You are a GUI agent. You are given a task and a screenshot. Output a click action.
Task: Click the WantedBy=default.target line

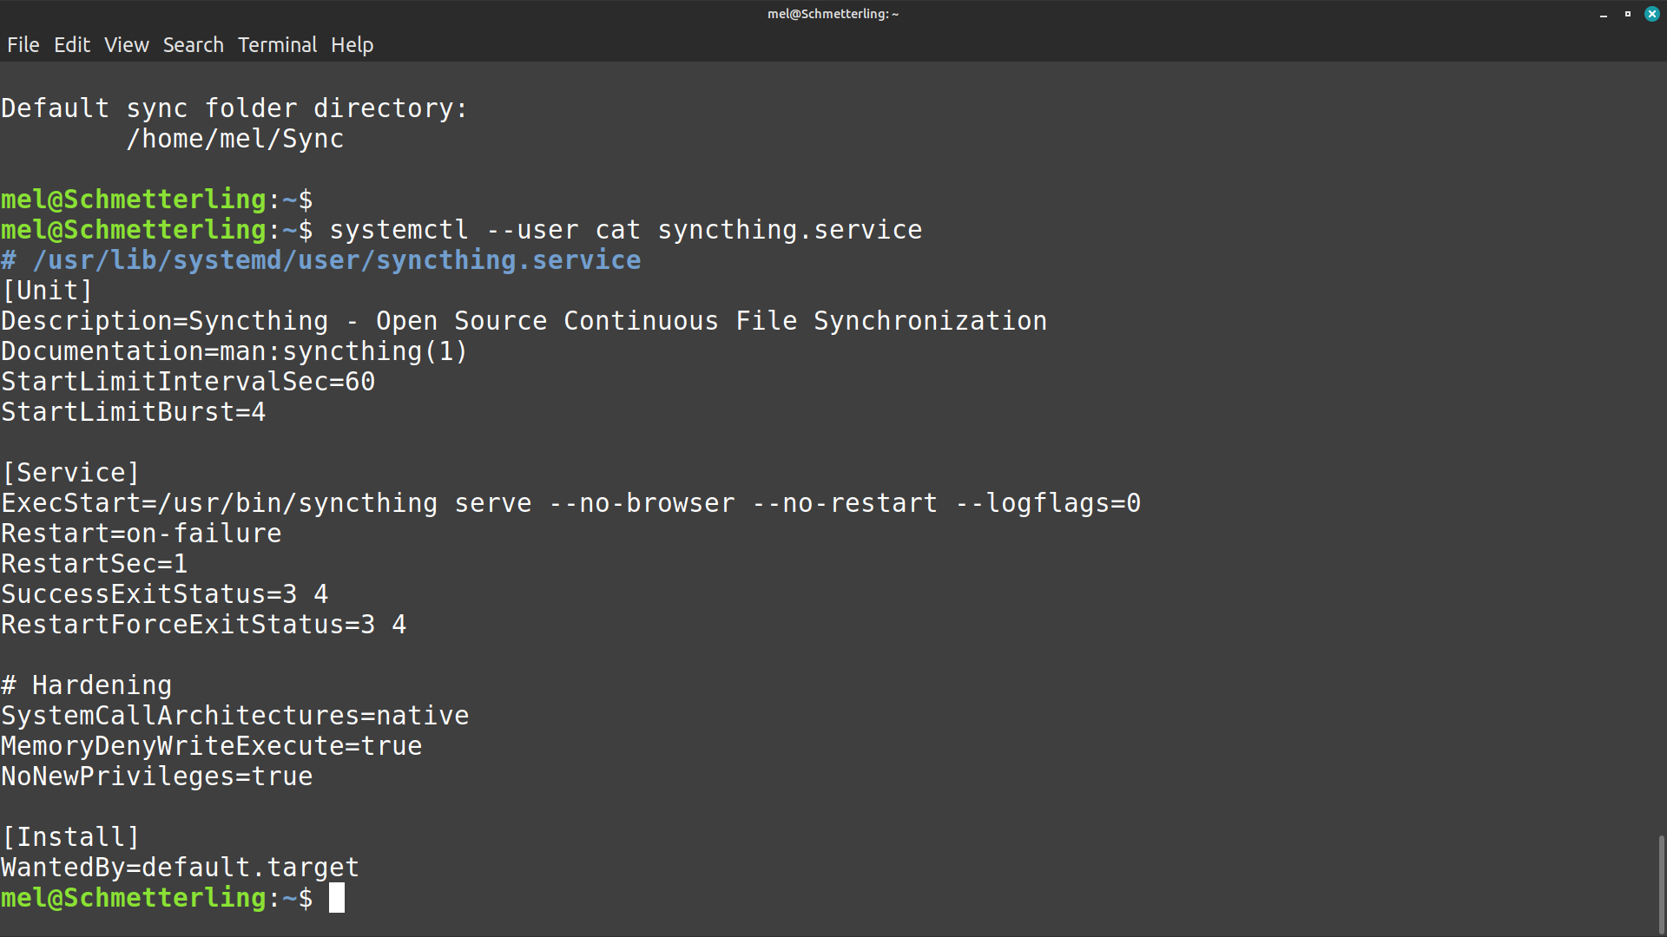pos(180,868)
